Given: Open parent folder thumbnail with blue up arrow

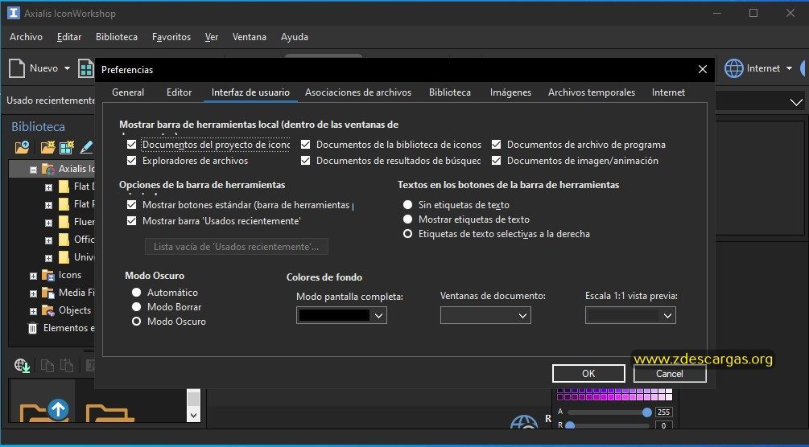Looking at the screenshot, I should [x=42, y=410].
